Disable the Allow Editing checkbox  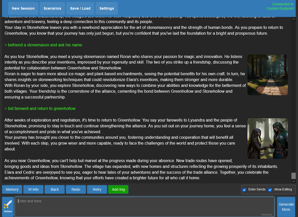(270, 190)
